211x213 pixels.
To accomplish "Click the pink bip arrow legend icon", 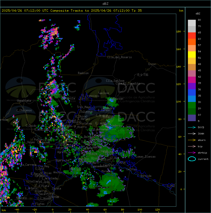I will tap(192, 146).
